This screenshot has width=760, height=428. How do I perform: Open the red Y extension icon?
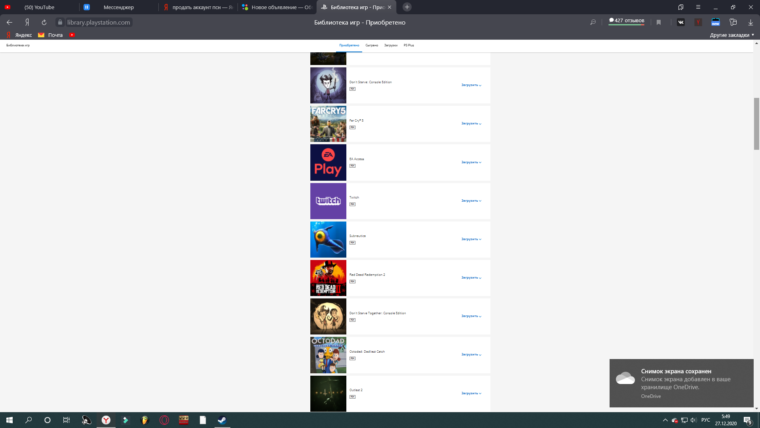pos(698,23)
